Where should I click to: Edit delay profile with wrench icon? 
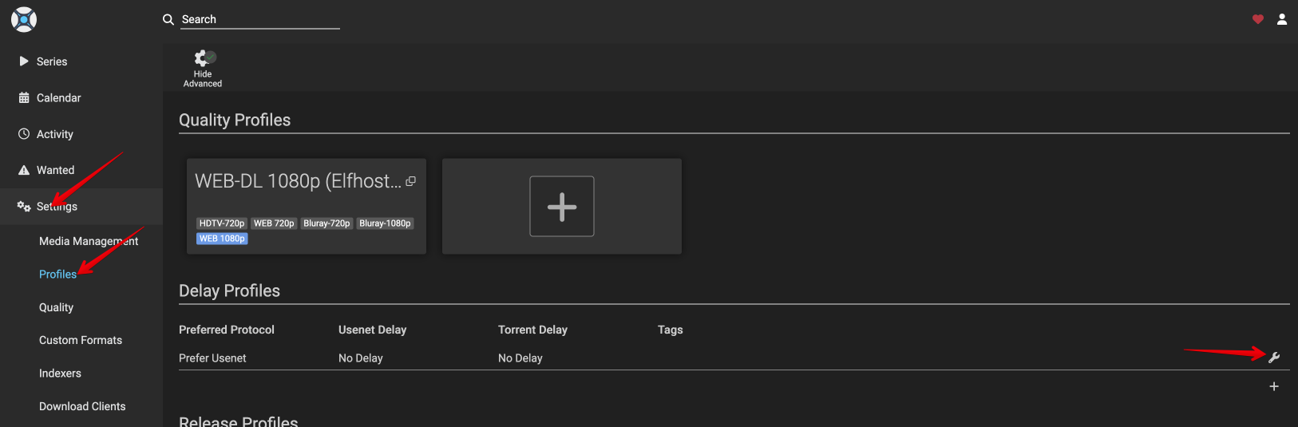tap(1274, 358)
